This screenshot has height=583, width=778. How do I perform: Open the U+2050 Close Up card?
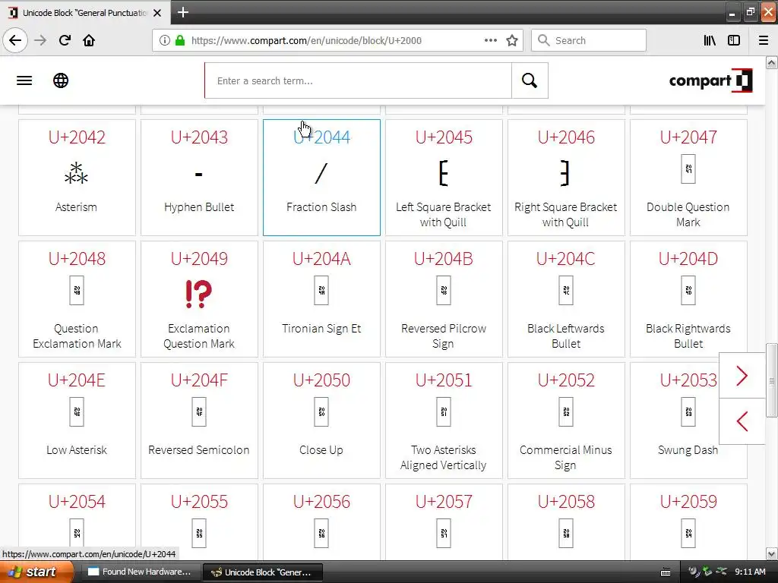click(321, 421)
